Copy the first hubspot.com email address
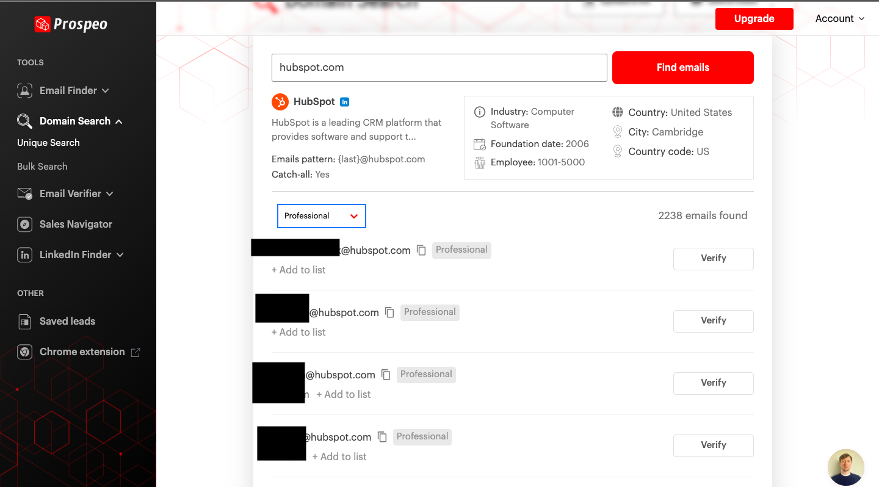 click(x=421, y=250)
